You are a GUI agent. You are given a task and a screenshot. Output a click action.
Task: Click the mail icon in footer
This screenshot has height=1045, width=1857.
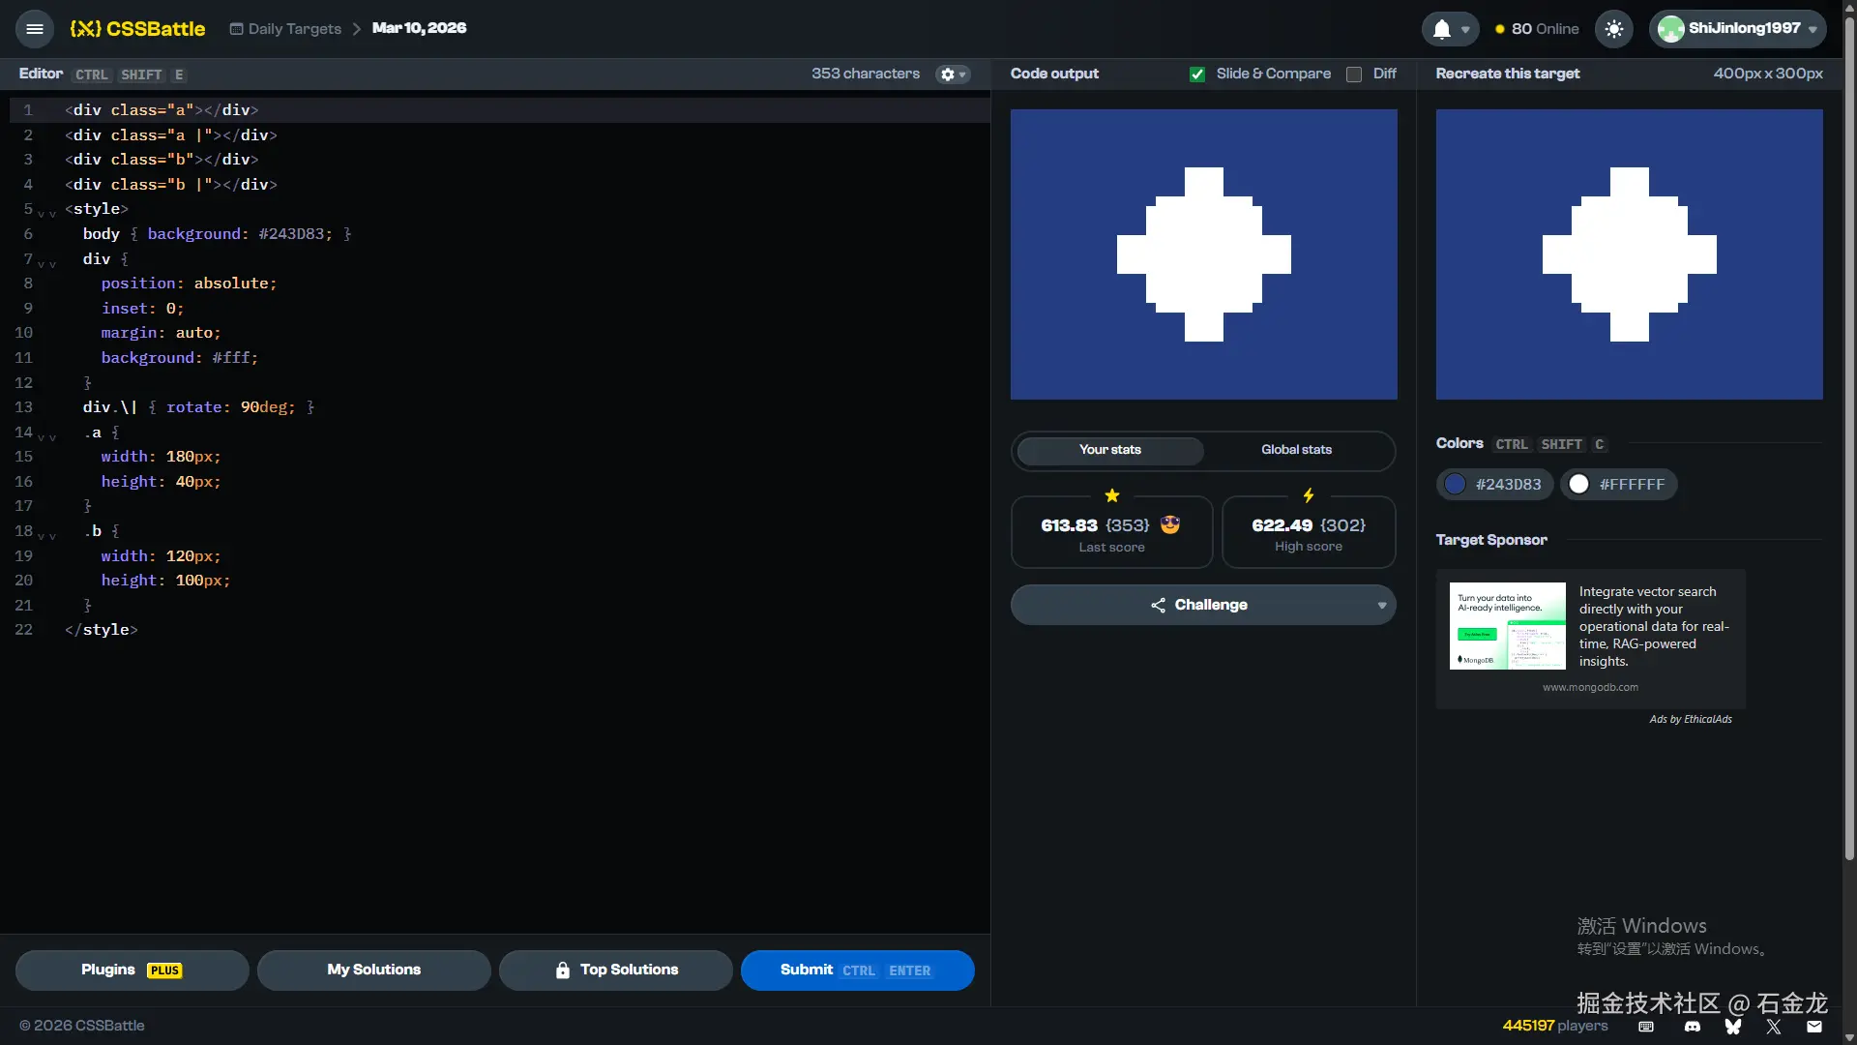[x=1814, y=1027]
